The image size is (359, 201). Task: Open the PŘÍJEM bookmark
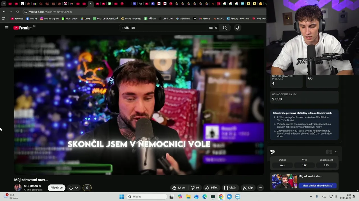pyautogui.click(x=150, y=19)
